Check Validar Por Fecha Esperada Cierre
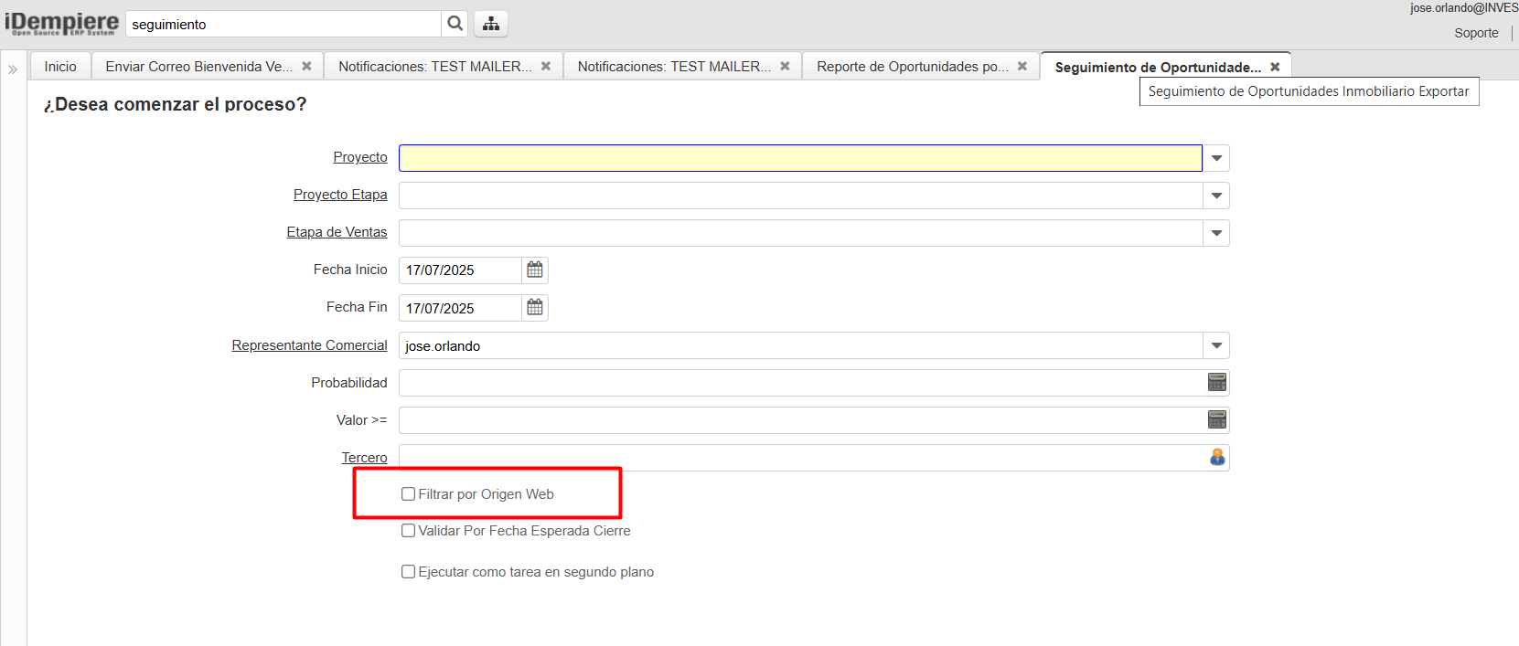Screen dimensions: 1519x646 (409, 531)
